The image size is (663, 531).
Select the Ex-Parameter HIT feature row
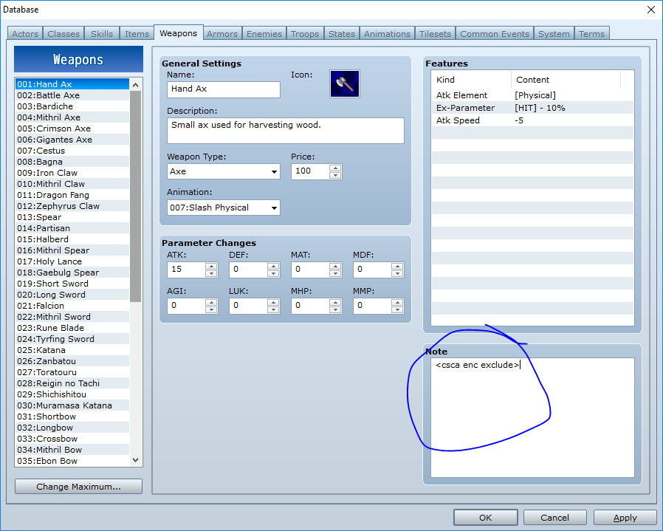pyautogui.click(x=532, y=108)
